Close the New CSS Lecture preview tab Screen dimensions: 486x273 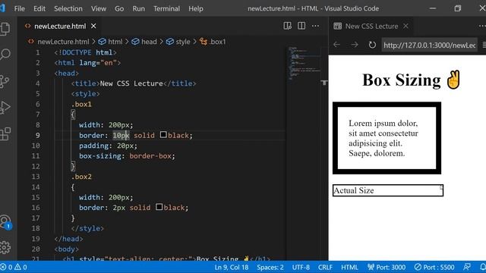point(406,27)
